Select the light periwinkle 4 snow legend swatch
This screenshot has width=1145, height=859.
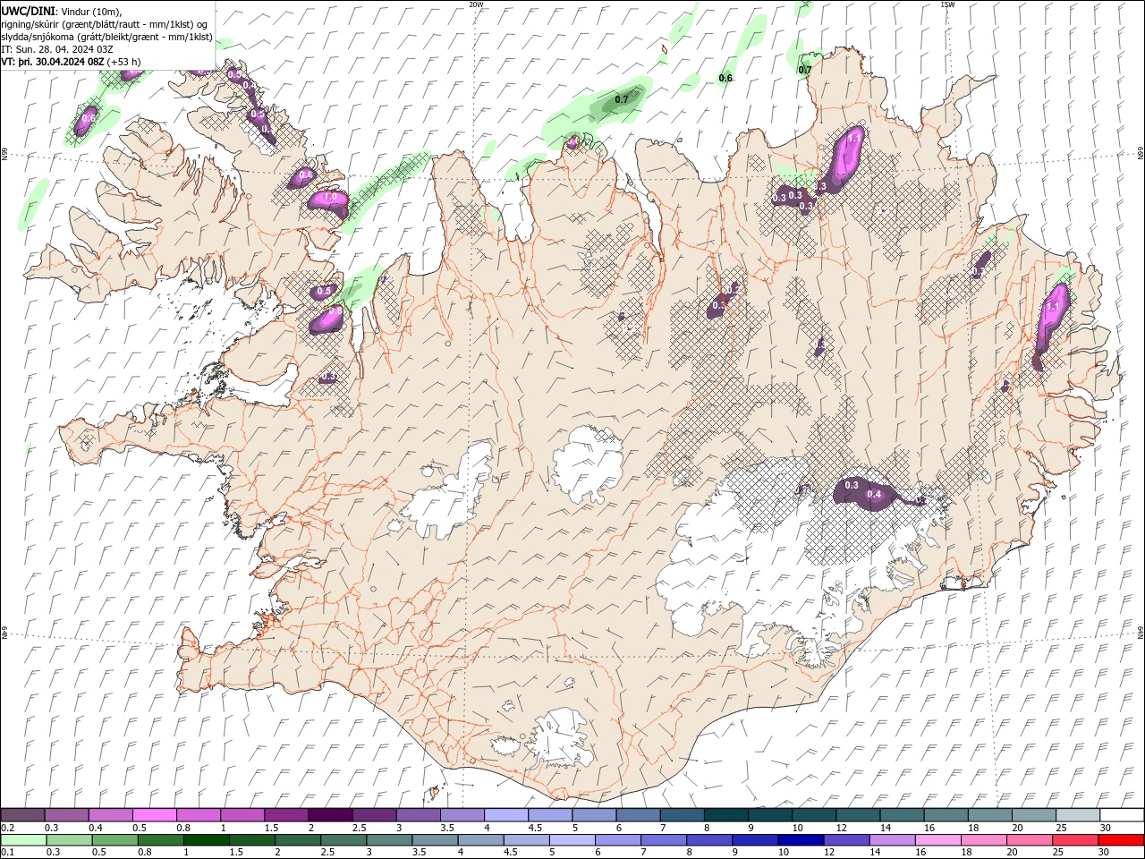pos(506,815)
